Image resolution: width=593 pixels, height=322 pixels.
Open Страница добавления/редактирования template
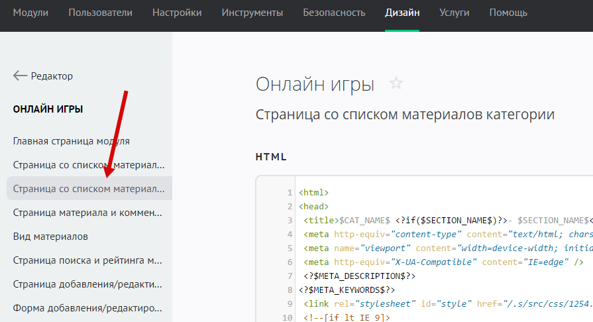click(x=87, y=284)
